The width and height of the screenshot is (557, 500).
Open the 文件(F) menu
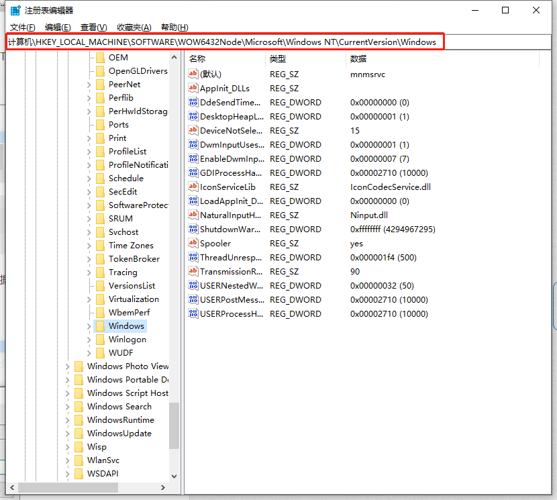(x=22, y=27)
